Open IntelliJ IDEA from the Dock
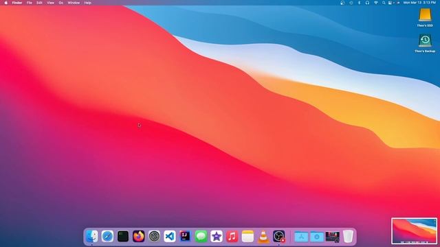 coord(185,236)
